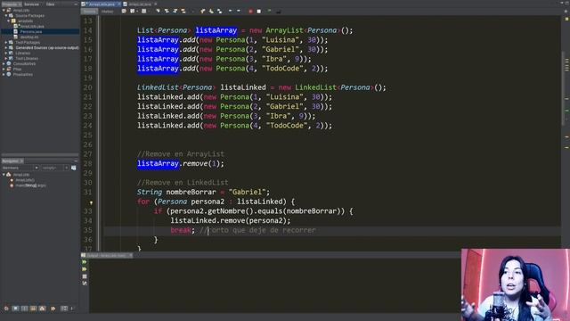Click line number 28 in editor gutter
The image size is (570, 321).
(87, 164)
